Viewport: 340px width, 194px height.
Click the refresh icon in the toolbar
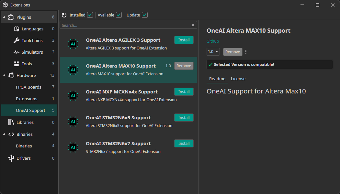[64, 15]
